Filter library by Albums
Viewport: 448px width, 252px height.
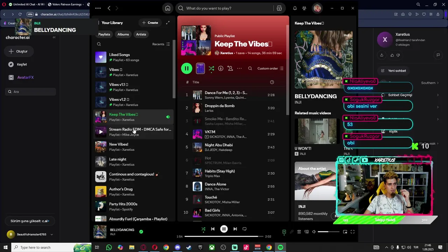pos(123,34)
